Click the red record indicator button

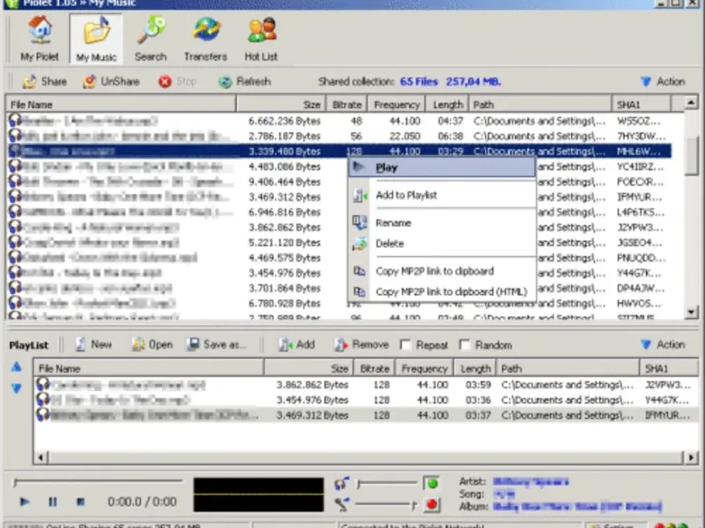[432, 504]
